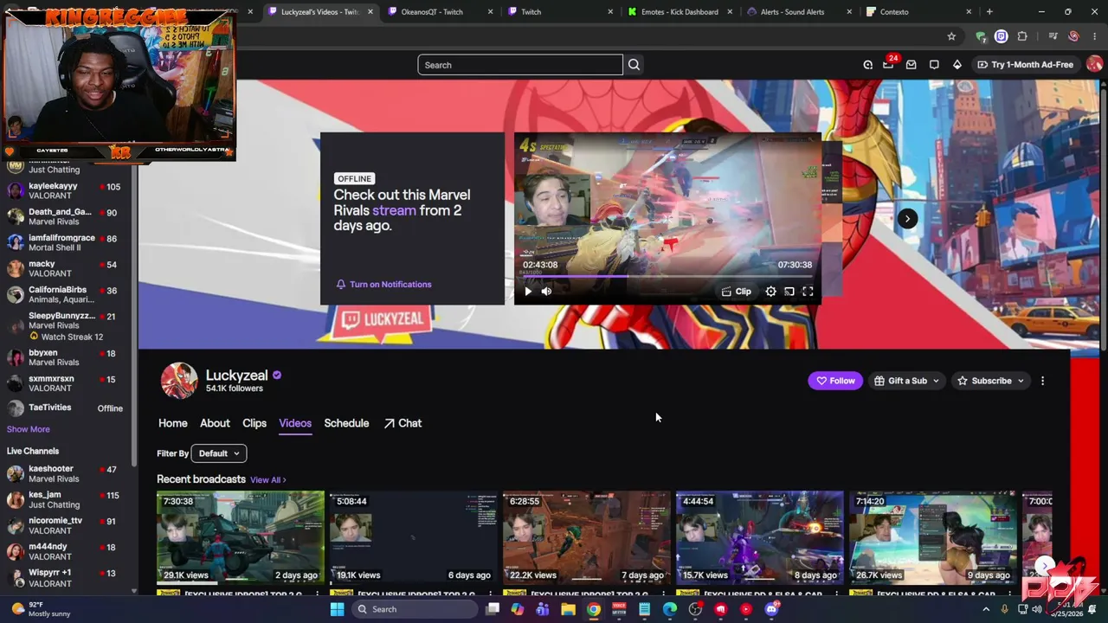Open the new tab plus button
The width and height of the screenshot is (1108, 623).
989,12
